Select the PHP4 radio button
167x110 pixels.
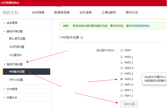click(x=121, y=50)
